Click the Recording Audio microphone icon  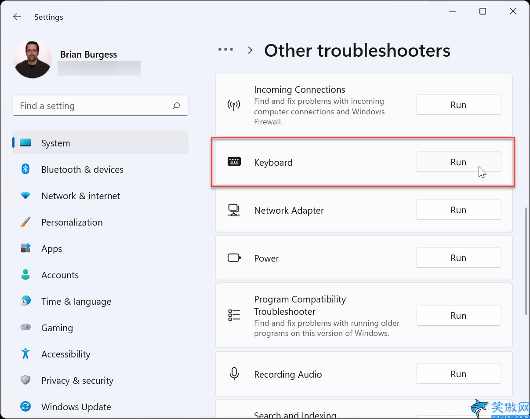[x=234, y=374]
